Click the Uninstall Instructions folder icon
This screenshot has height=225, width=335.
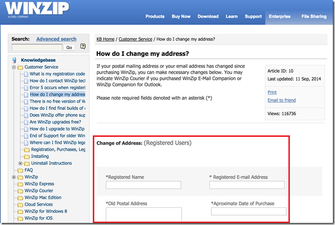(x=27, y=163)
